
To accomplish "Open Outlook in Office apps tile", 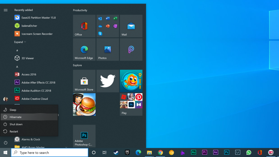I will [100, 19].
